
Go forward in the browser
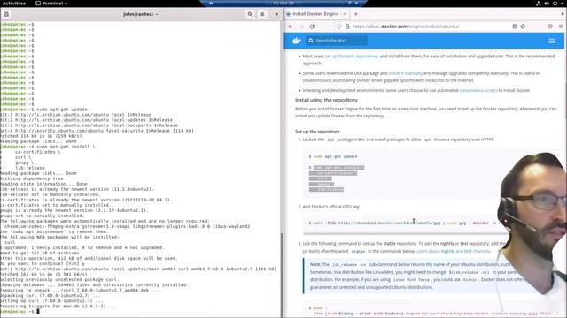(301, 26)
